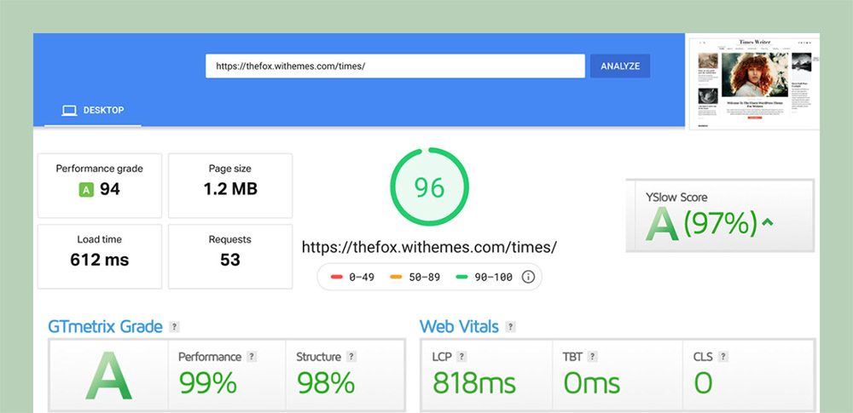Expand the YSlow Score caret arrow
This screenshot has height=413, width=853.
click(x=768, y=223)
